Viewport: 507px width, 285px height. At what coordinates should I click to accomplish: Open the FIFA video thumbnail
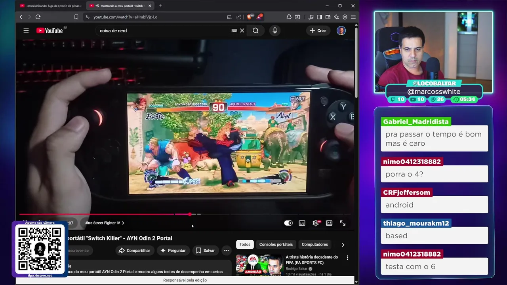pos(259,265)
